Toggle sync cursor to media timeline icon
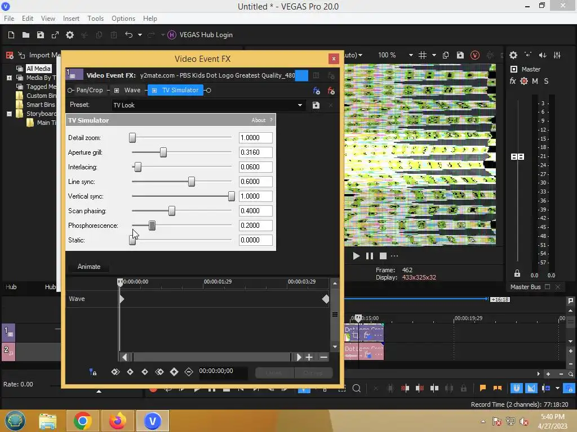Image resolution: width=577 pixels, height=432 pixels. point(93,372)
